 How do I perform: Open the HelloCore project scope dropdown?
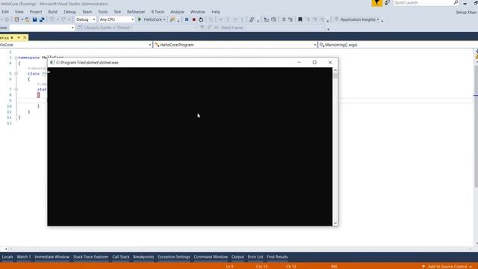(x=150, y=45)
